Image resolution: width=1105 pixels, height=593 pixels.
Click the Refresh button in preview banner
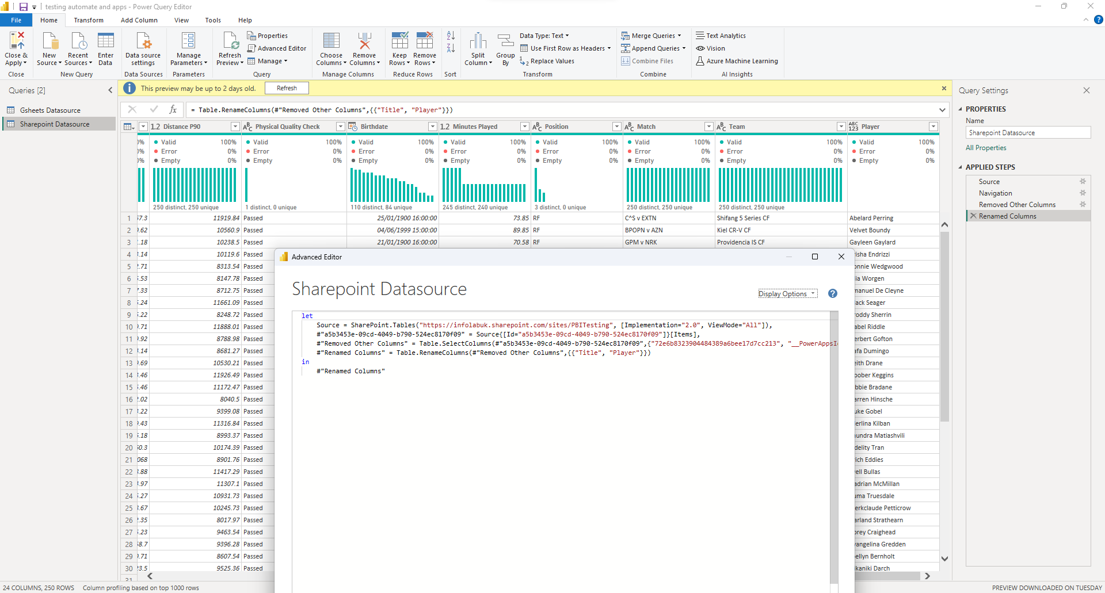pos(287,89)
